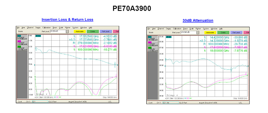Select green S22 trace entry in 30dB Attenuation window

tap(153, 49)
